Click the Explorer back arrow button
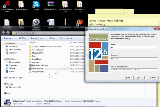Image resolution: width=160 pixels, height=107 pixels. coord(3,33)
